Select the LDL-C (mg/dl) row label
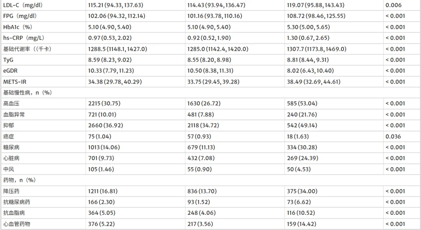This screenshot has width=421, height=230. pos(23,5)
